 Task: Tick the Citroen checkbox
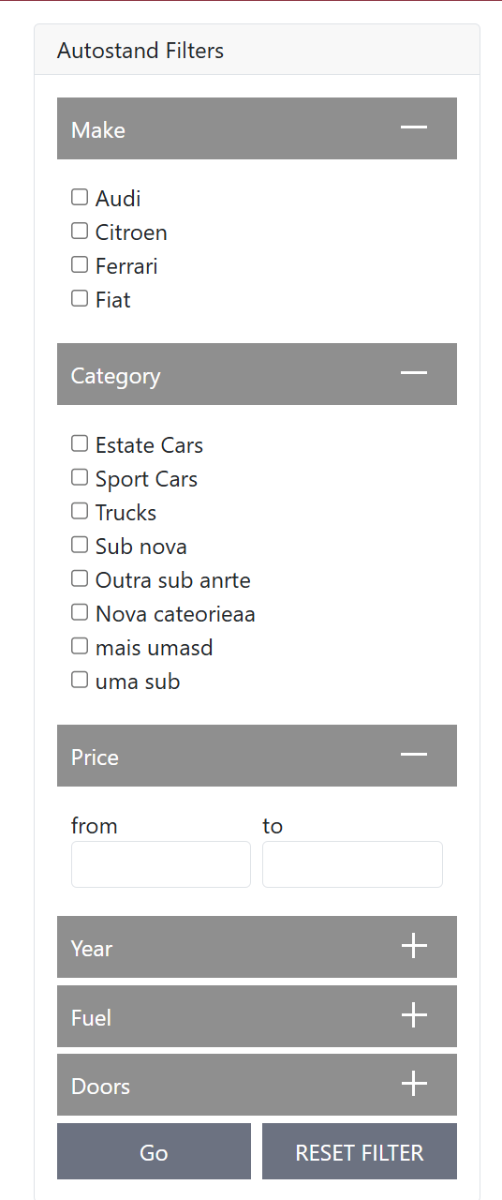coord(80,231)
